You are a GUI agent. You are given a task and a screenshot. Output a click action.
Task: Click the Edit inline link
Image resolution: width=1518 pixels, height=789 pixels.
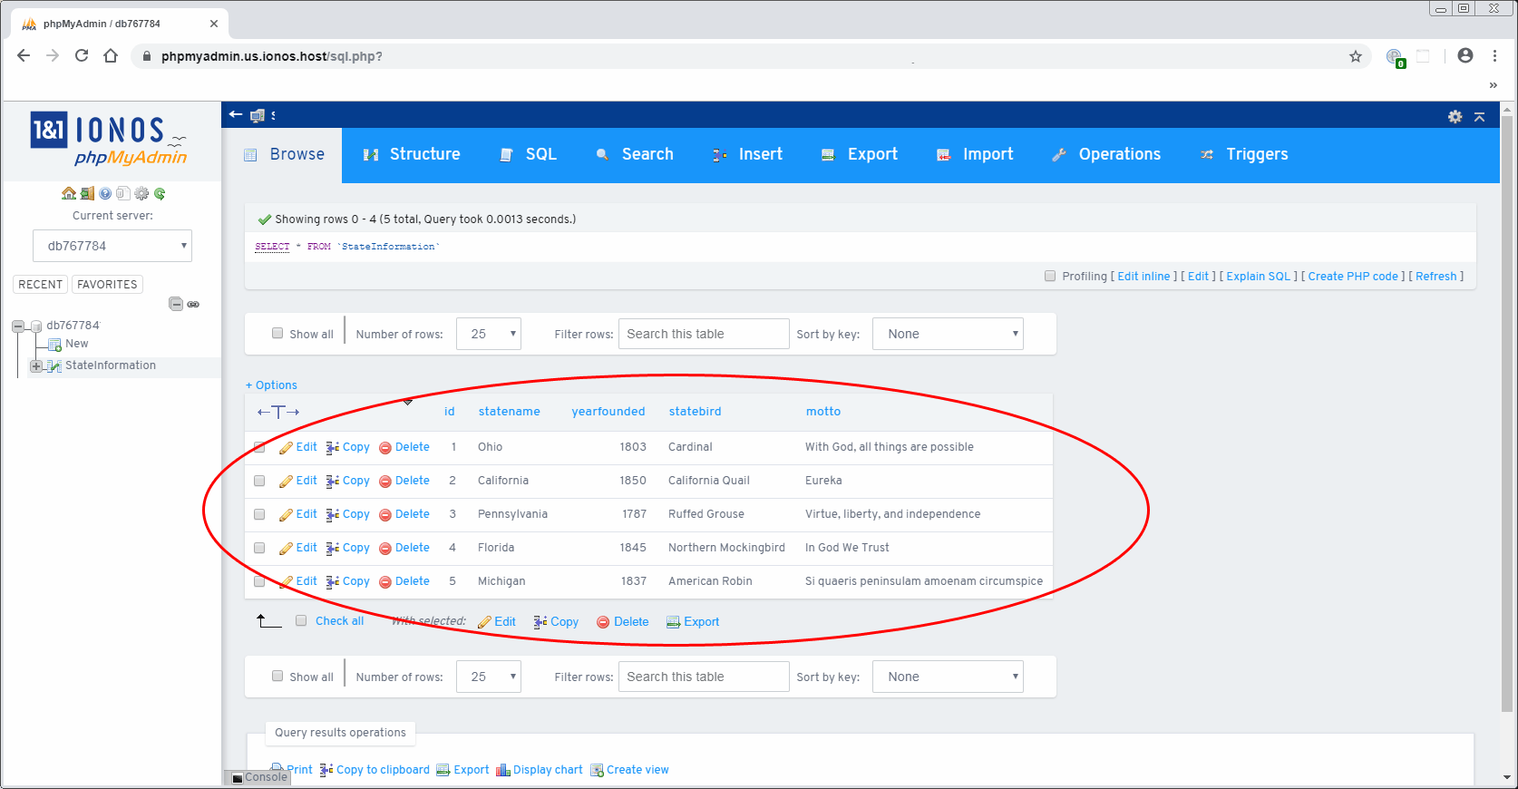point(1143,277)
